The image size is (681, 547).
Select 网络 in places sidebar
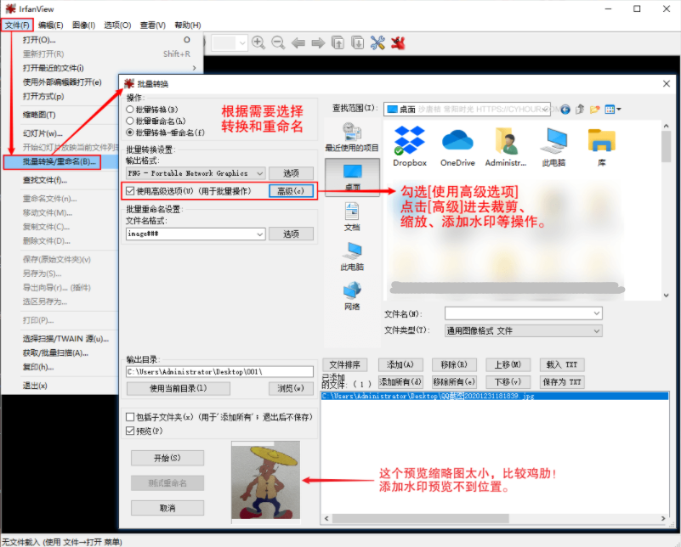point(352,296)
